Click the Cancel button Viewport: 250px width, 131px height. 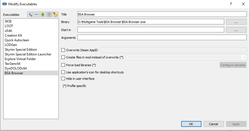tap(213, 124)
